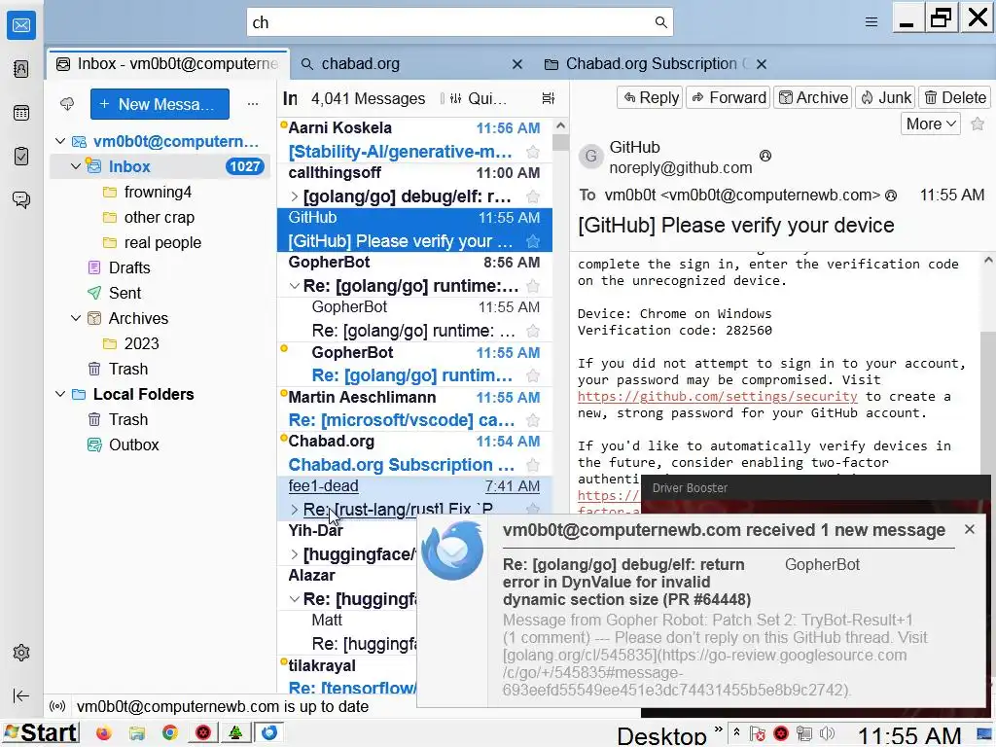
Task: Open the Calendar icon in sidebar
Action: (x=21, y=113)
